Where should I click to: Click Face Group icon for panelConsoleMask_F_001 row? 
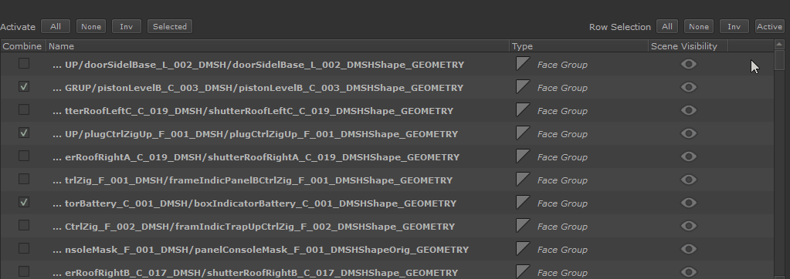click(x=523, y=249)
